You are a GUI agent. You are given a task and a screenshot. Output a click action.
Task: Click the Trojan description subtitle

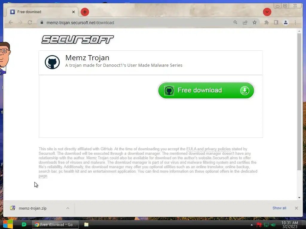[x=124, y=65]
